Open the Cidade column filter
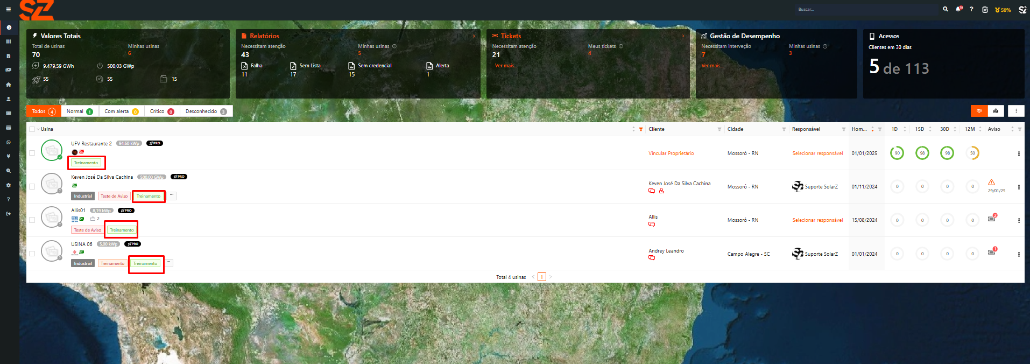Viewport: 1030px width, 364px height. [x=784, y=129]
